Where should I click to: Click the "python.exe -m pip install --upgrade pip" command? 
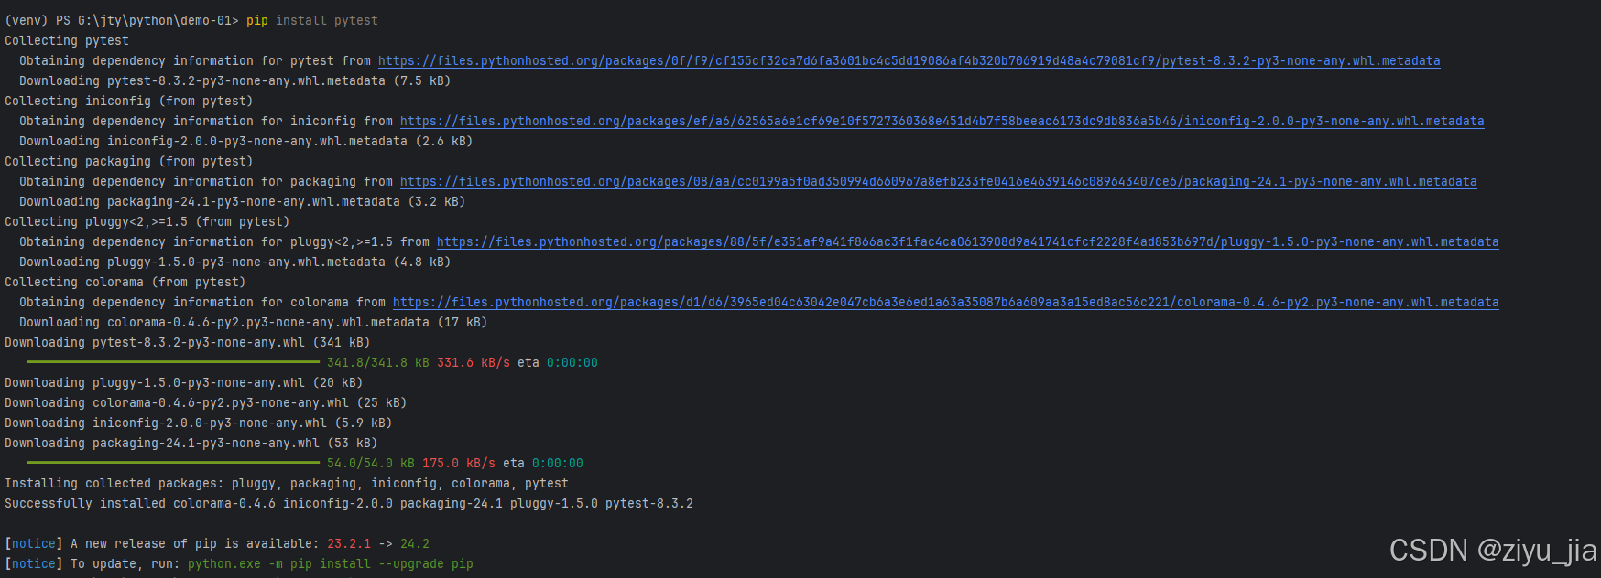(x=330, y=564)
